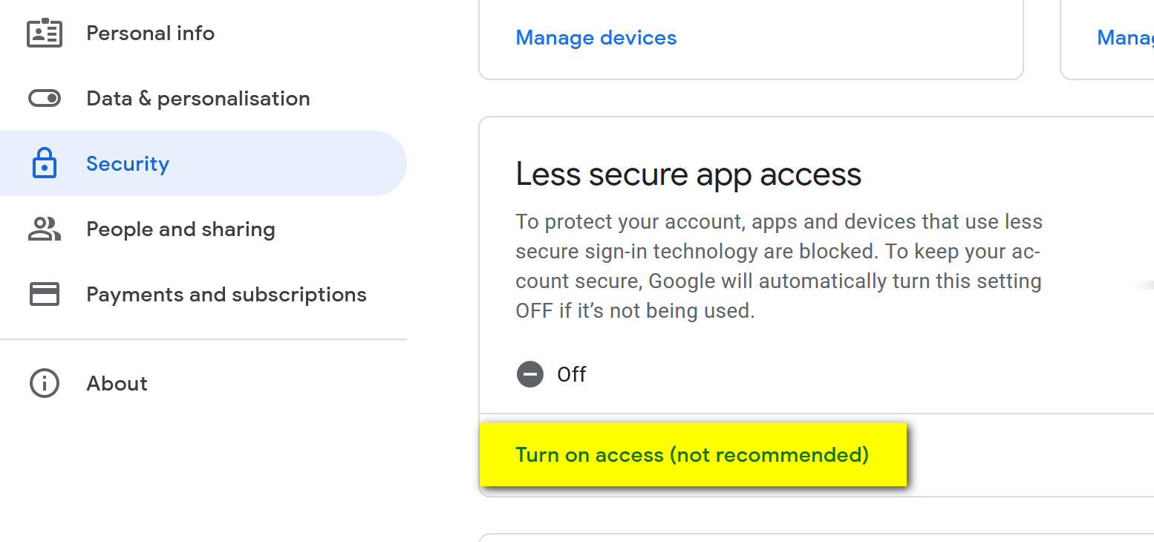Click the partially visible Manage link at right
This screenshot has width=1154, height=542.
1124,38
